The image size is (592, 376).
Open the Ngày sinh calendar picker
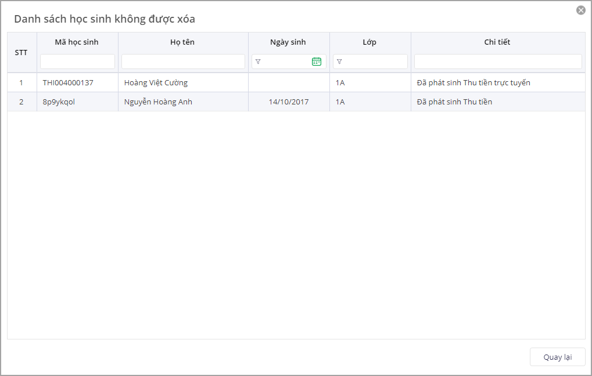317,62
